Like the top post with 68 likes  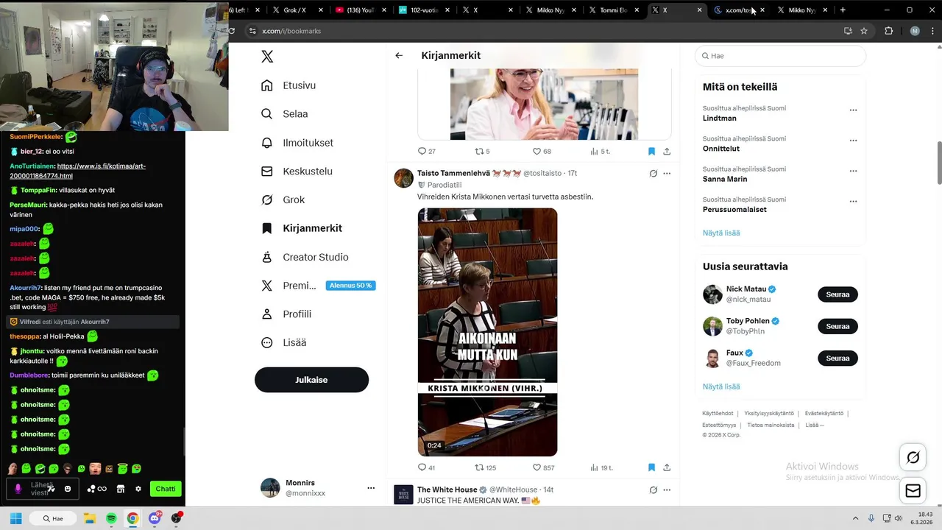(x=542, y=152)
